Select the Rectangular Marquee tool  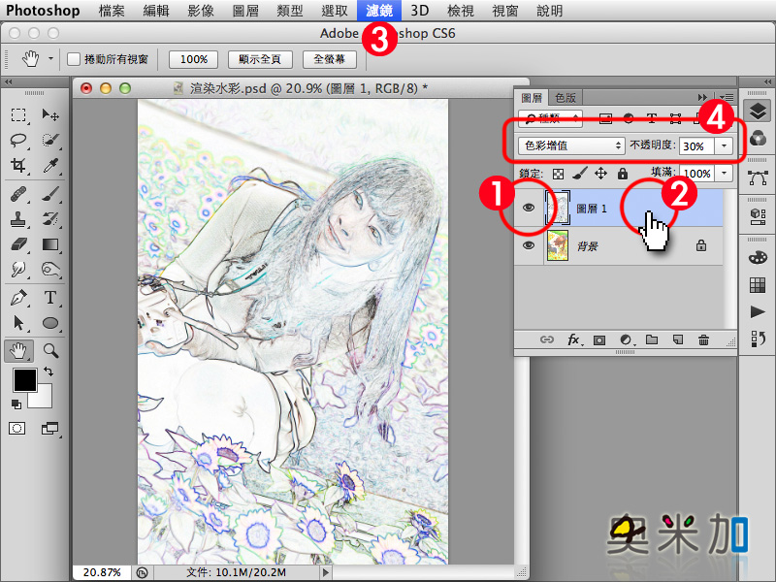[x=18, y=114]
